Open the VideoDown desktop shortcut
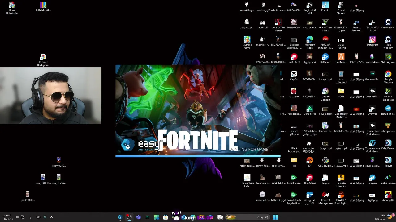The width and height of the screenshot is (396, 222). tap(388, 145)
